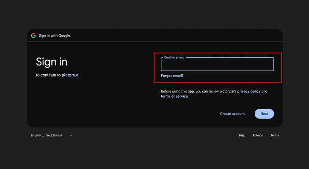Open the Privacy footer link
Image resolution: width=309 pixels, height=169 pixels.
pos(258,135)
